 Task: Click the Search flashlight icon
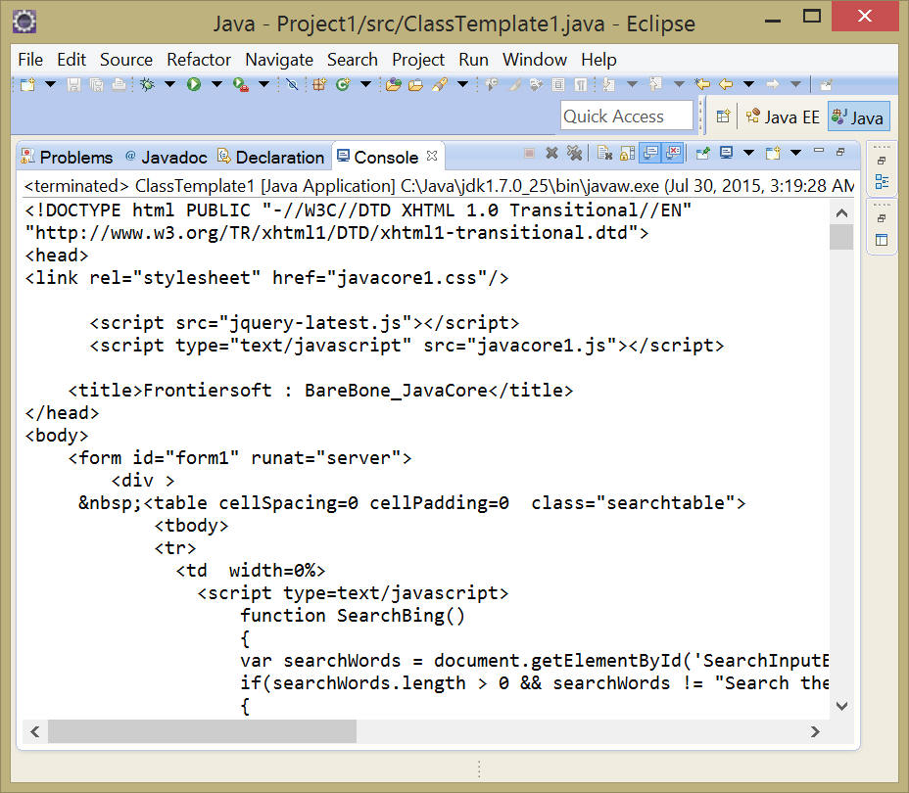(x=440, y=84)
